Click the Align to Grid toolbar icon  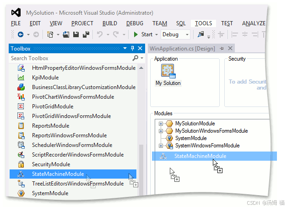click(221, 34)
